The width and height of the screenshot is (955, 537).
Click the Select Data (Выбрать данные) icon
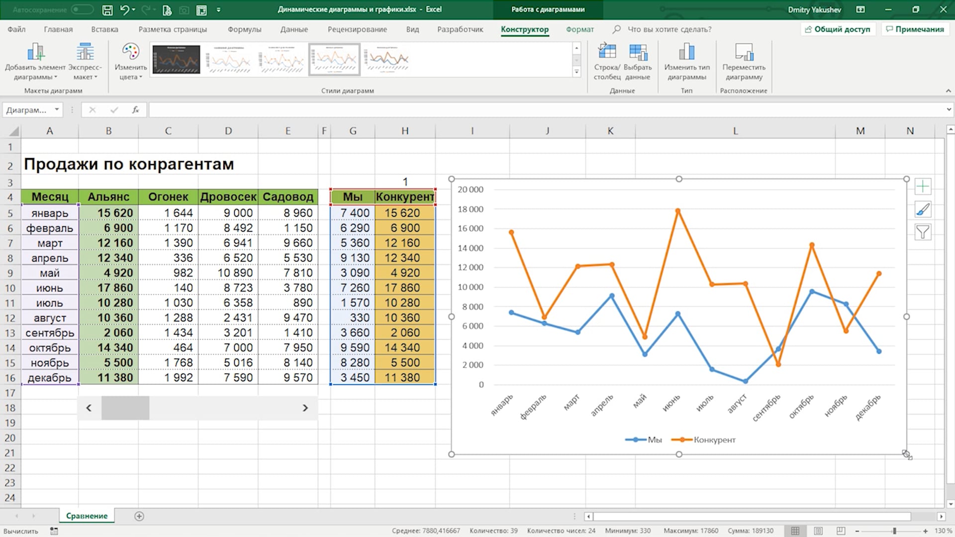(637, 52)
